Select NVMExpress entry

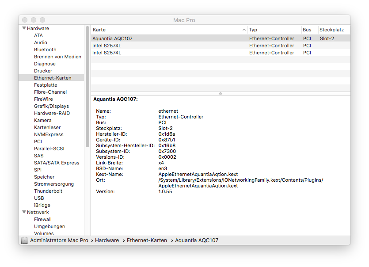(x=49, y=134)
